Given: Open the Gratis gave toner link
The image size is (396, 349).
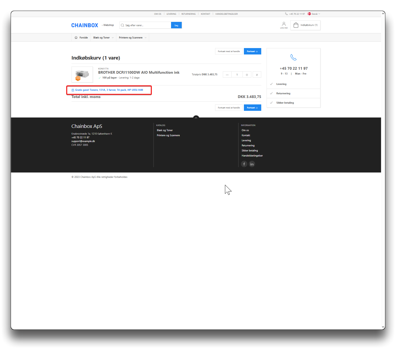Looking at the screenshot, I should 109,90.
